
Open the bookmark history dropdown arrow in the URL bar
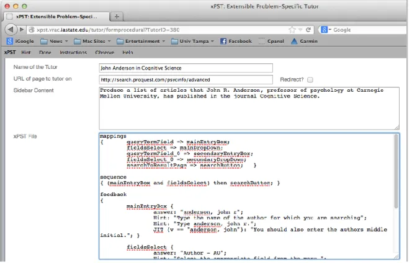[x=300, y=30]
